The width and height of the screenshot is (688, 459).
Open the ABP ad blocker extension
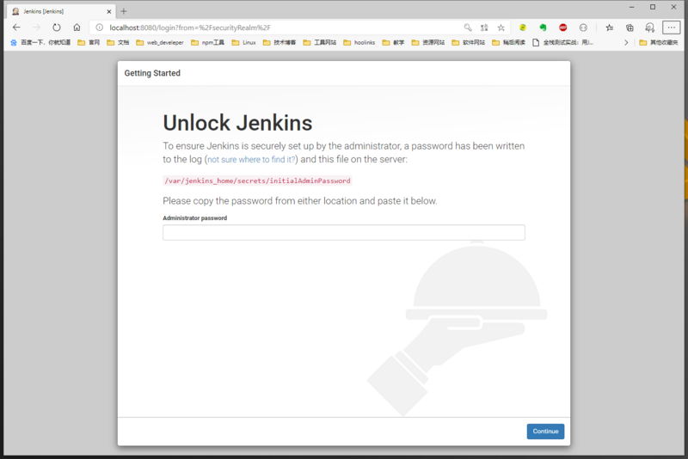(563, 28)
